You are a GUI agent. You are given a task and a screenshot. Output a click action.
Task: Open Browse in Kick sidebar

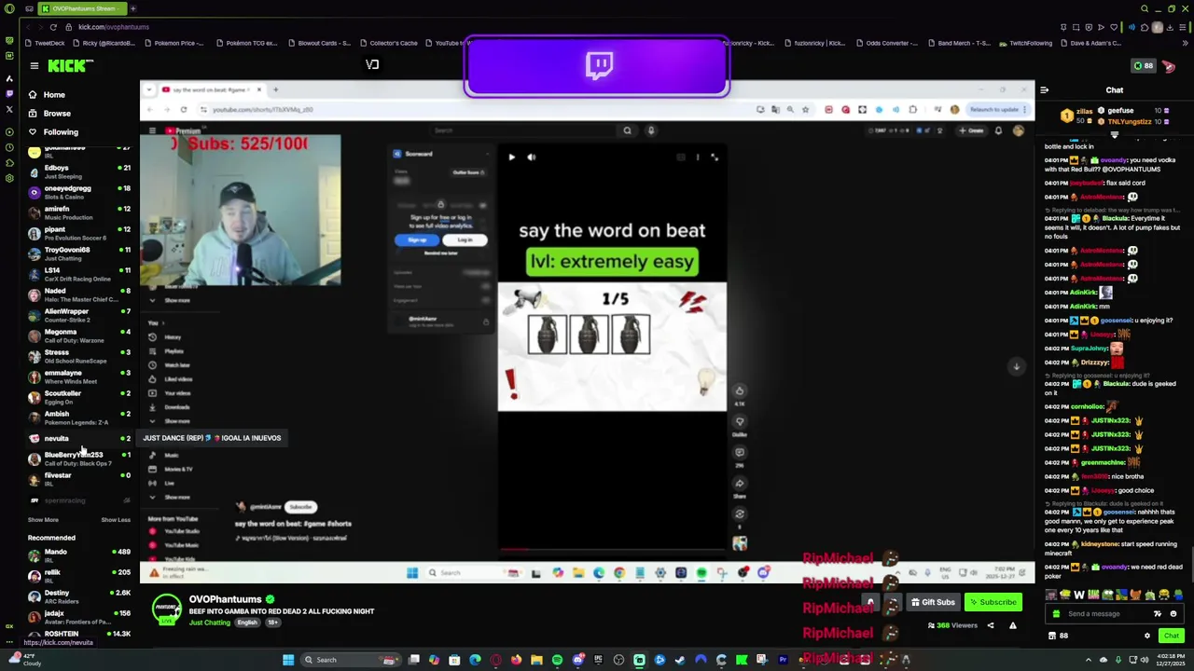pos(57,114)
